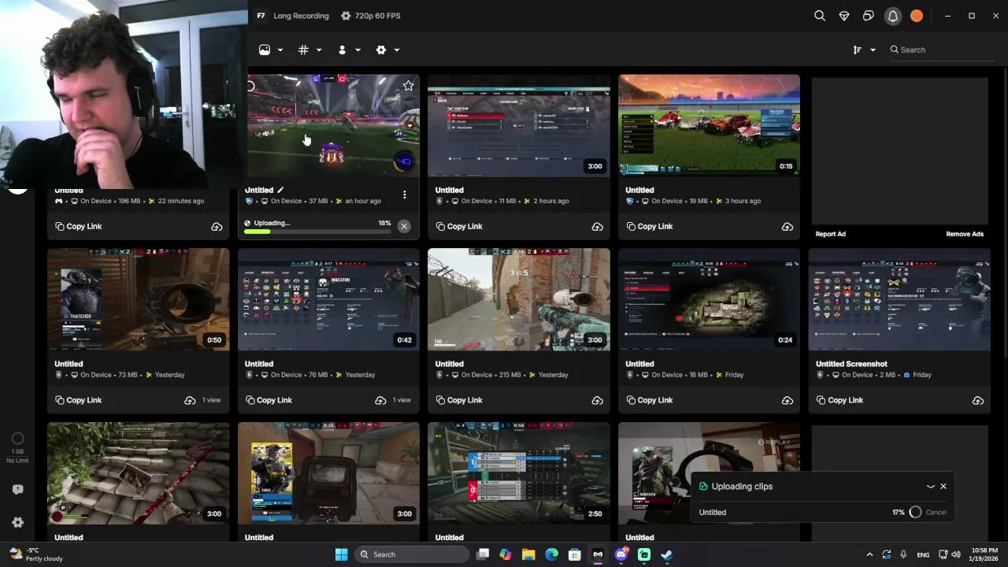Copy link for the 73 MB clip

point(79,400)
